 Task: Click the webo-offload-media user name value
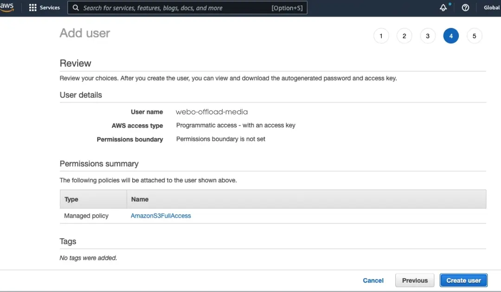(212, 112)
